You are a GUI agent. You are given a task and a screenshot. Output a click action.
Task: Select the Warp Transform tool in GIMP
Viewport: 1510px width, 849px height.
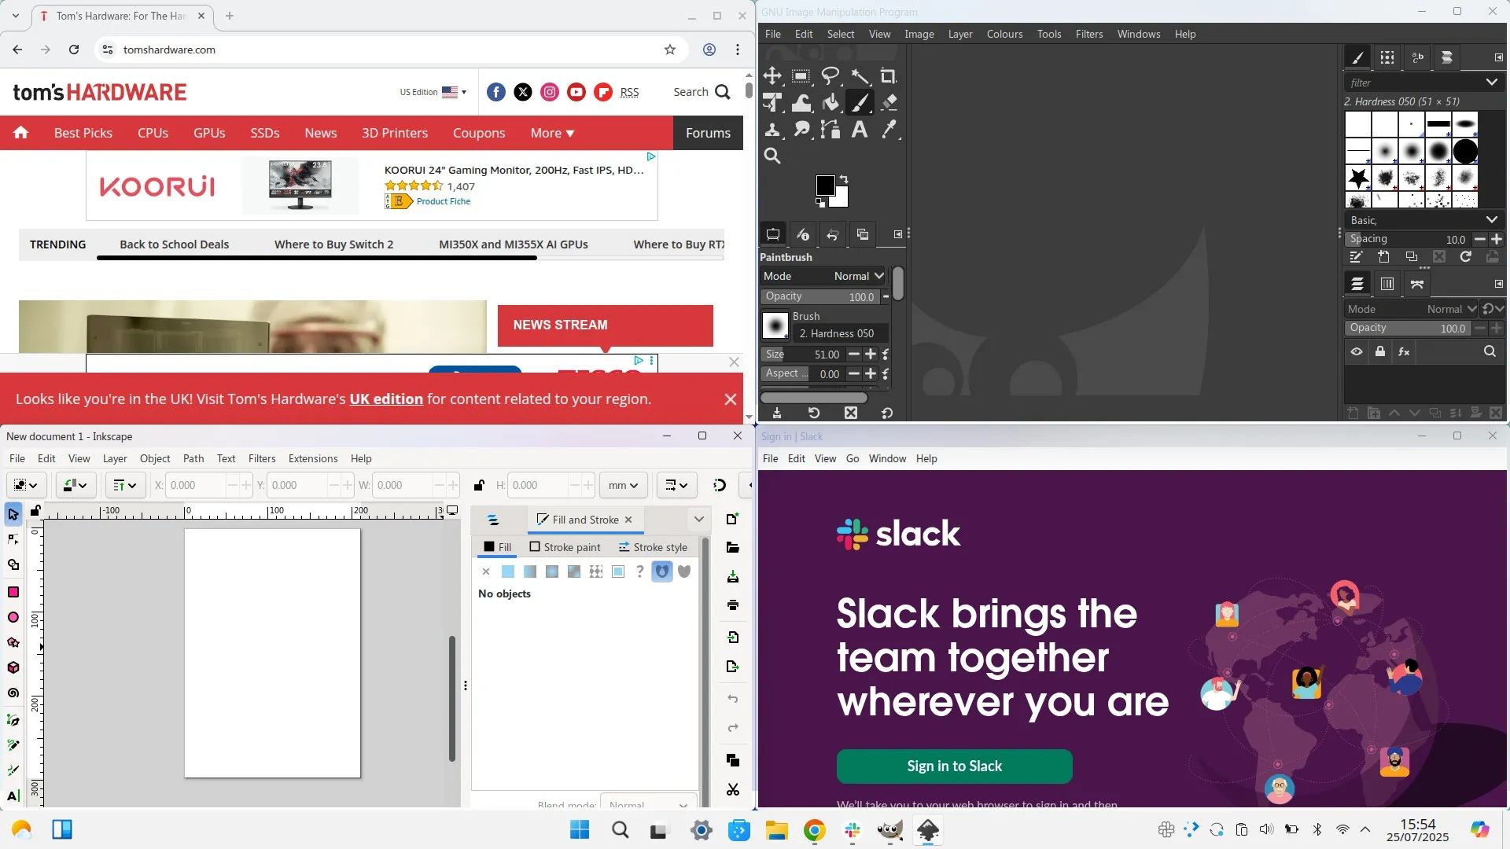click(801, 102)
